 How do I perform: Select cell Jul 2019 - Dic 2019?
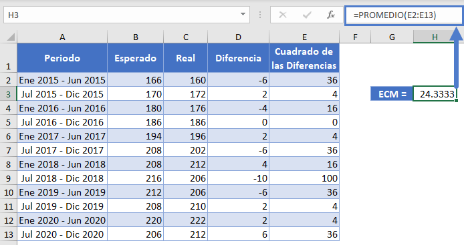click(x=62, y=206)
